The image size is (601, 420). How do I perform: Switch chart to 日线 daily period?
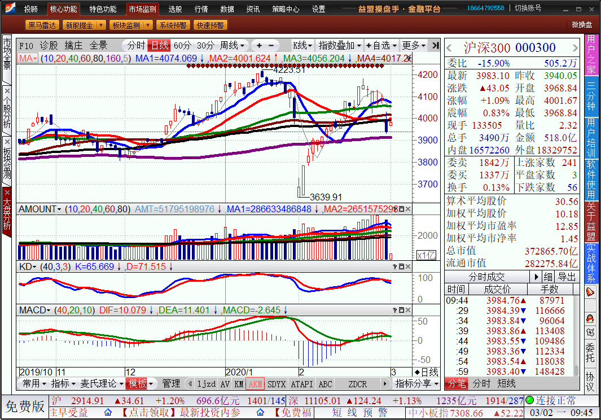click(x=160, y=46)
